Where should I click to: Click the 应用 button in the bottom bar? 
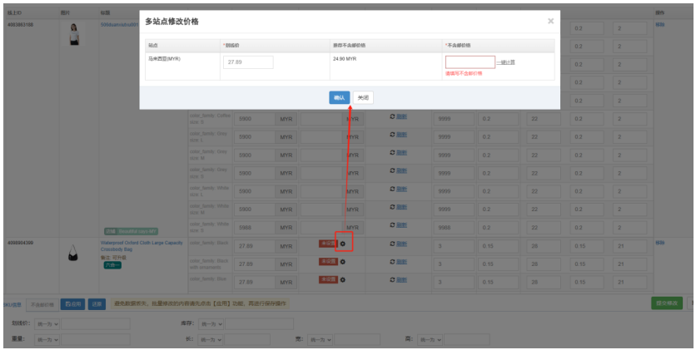pos(72,304)
